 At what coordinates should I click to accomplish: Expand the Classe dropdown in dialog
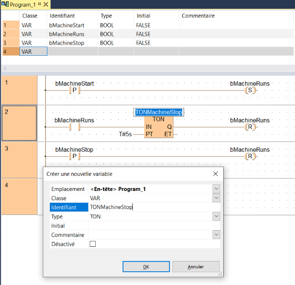click(216, 198)
